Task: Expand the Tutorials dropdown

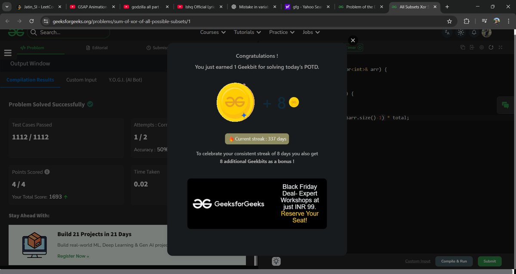Action: (247, 32)
